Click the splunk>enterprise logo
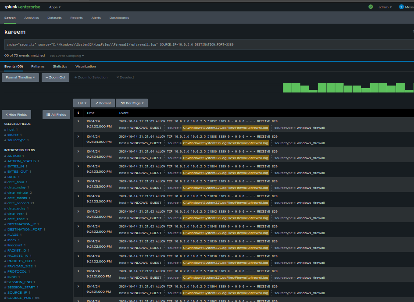The height and width of the screenshot is (302, 414). (22, 7)
